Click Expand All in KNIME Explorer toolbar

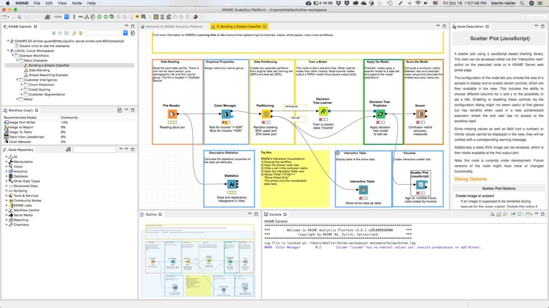tap(54, 33)
